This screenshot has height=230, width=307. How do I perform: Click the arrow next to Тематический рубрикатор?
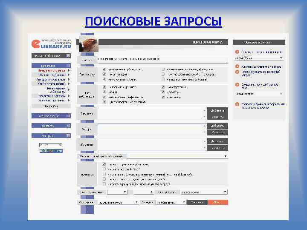69,90
